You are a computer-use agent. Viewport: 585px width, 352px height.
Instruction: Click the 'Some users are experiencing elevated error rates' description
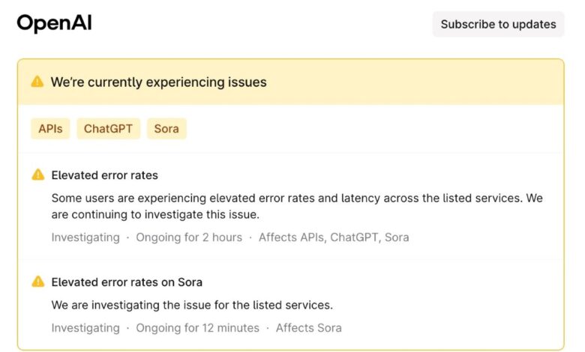(x=297, y=206)
